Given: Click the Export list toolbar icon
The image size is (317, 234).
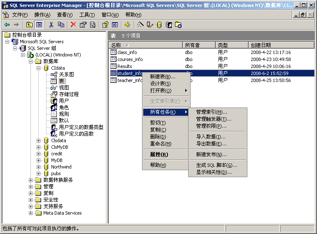Looking at the screenshot, I should coord(93,25).
